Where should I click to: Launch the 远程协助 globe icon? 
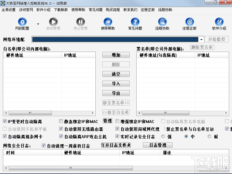pyautogui.click(x=162, y=22)
